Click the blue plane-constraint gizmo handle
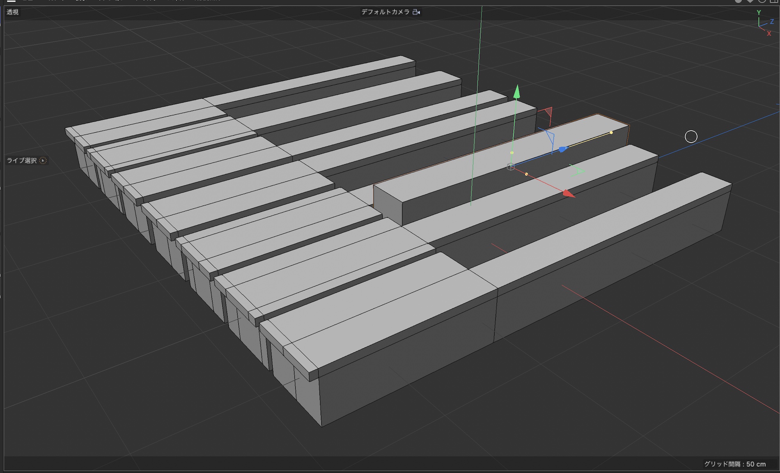This screenshot has height=473, width=780. (x=551, y=138)
